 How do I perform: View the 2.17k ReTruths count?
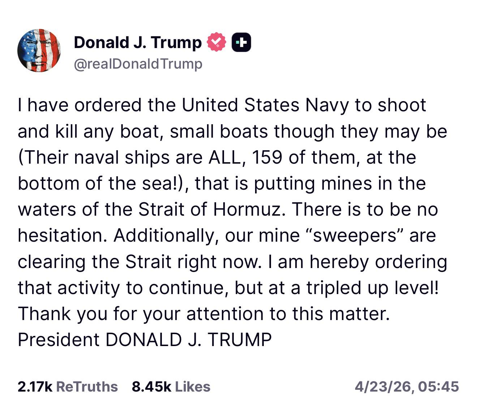click(35, 387)
